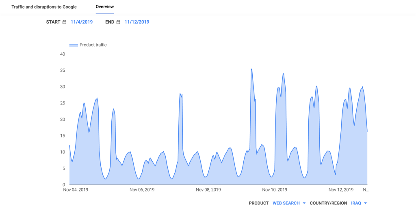Edit the start date 11/4/2019

[x=82, y=22]
